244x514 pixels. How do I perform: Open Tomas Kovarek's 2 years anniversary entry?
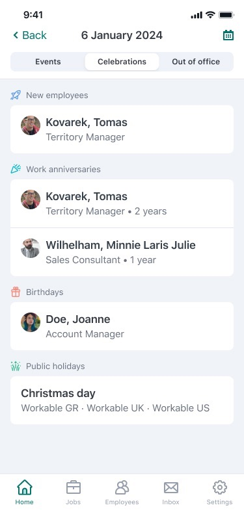point(122,203)
